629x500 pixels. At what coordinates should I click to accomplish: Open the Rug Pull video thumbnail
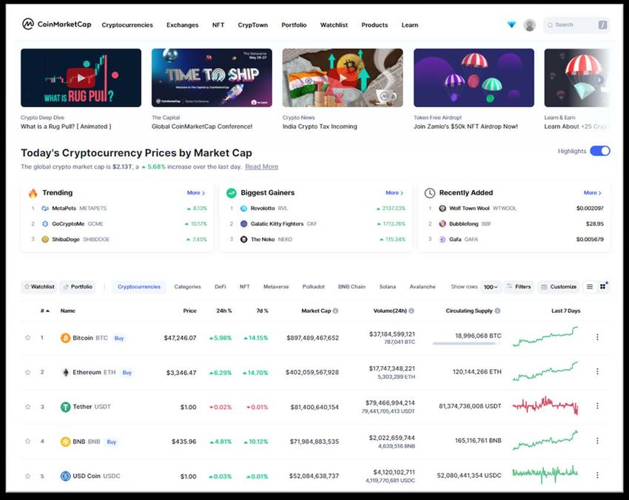pos(81,78)
